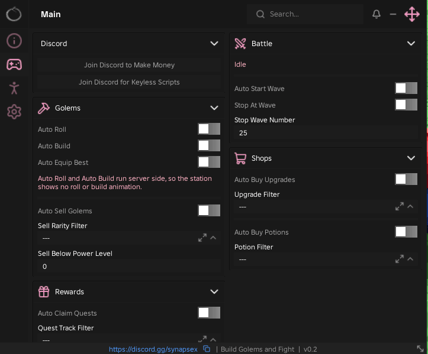Click Join Discord for Keyless Scripts button
The height and width of the screenshot is (354, 428).
(x=129, y=82)
